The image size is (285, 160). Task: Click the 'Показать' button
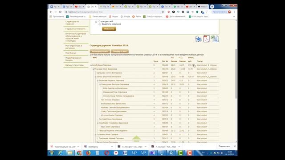(x=109, y=29)
